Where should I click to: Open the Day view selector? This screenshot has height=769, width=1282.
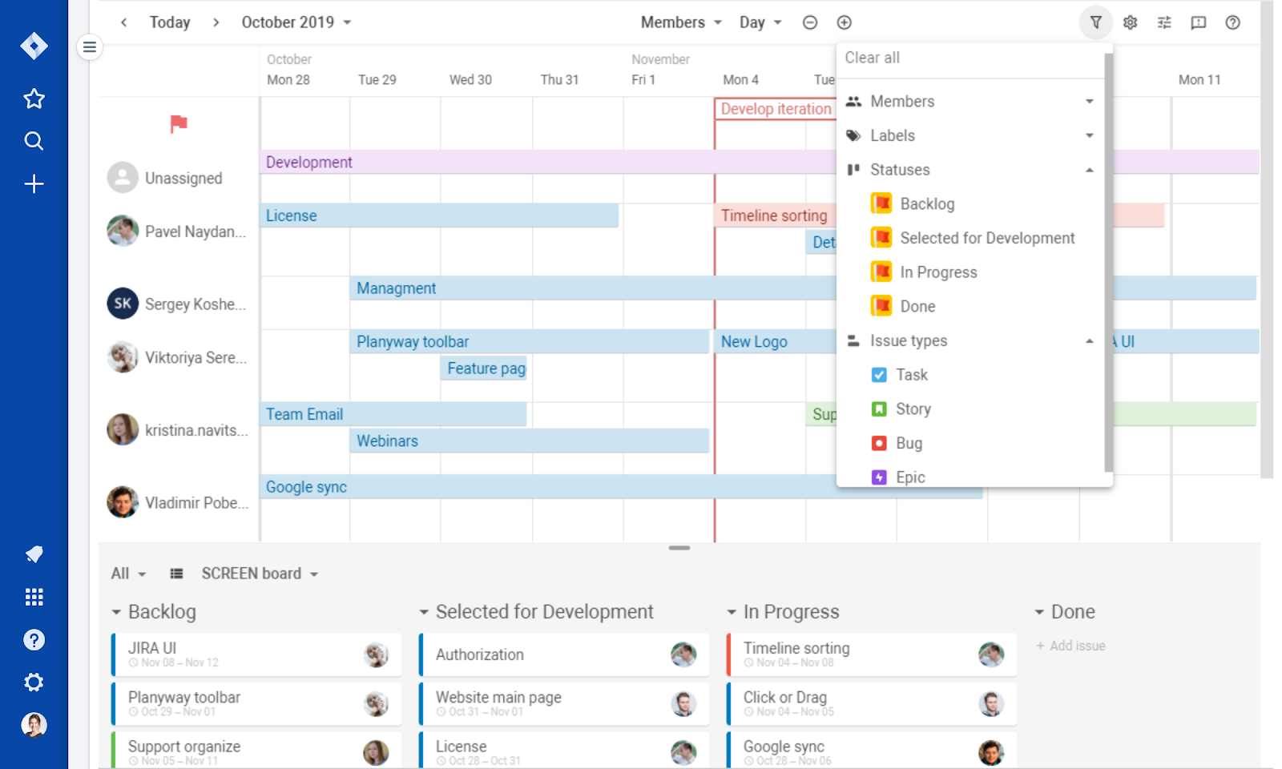[x=757, y=22]
